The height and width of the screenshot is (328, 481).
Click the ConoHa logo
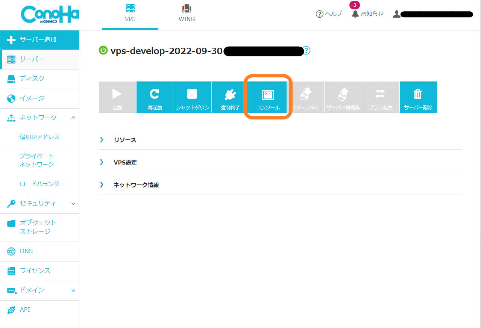pyautogui.click(x=50, y=15)
